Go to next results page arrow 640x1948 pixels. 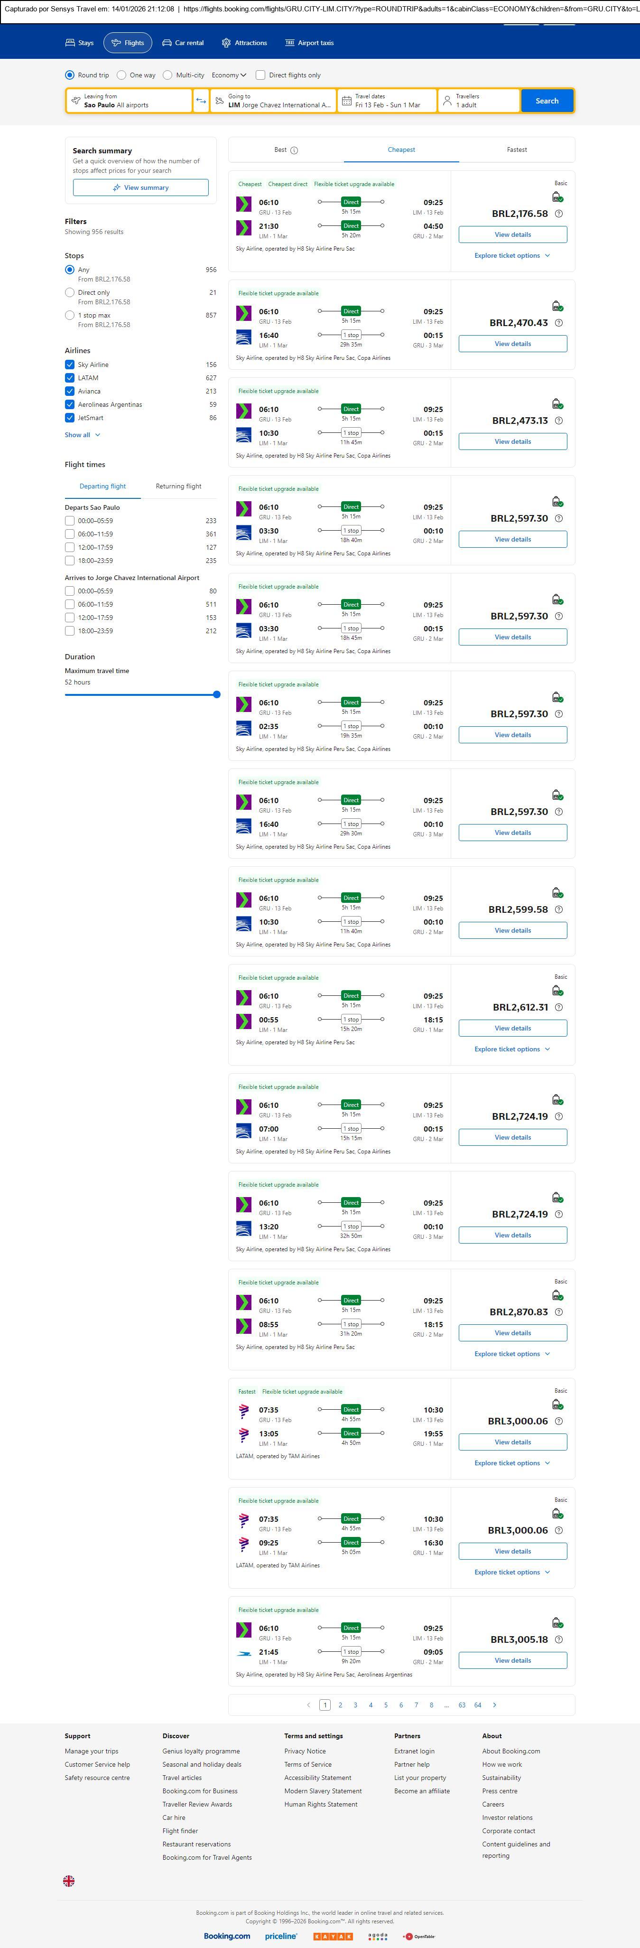pos(495,1705)
